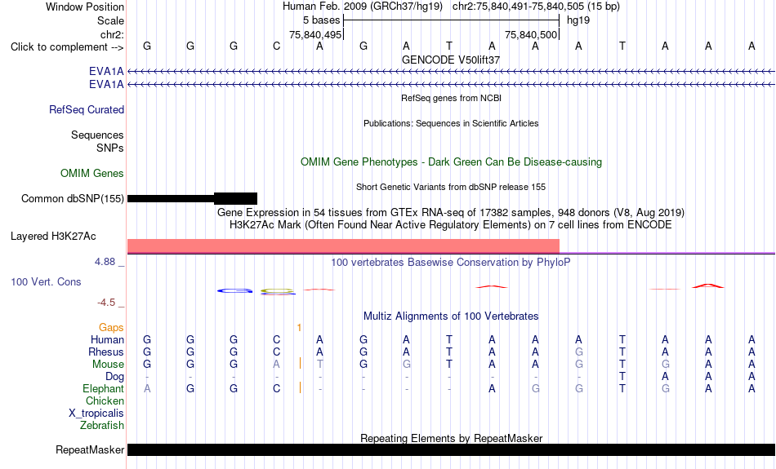The height and width of the screenshot is (469, 776).
Task: Select the Mouse species label
Action: click(108, 365)
